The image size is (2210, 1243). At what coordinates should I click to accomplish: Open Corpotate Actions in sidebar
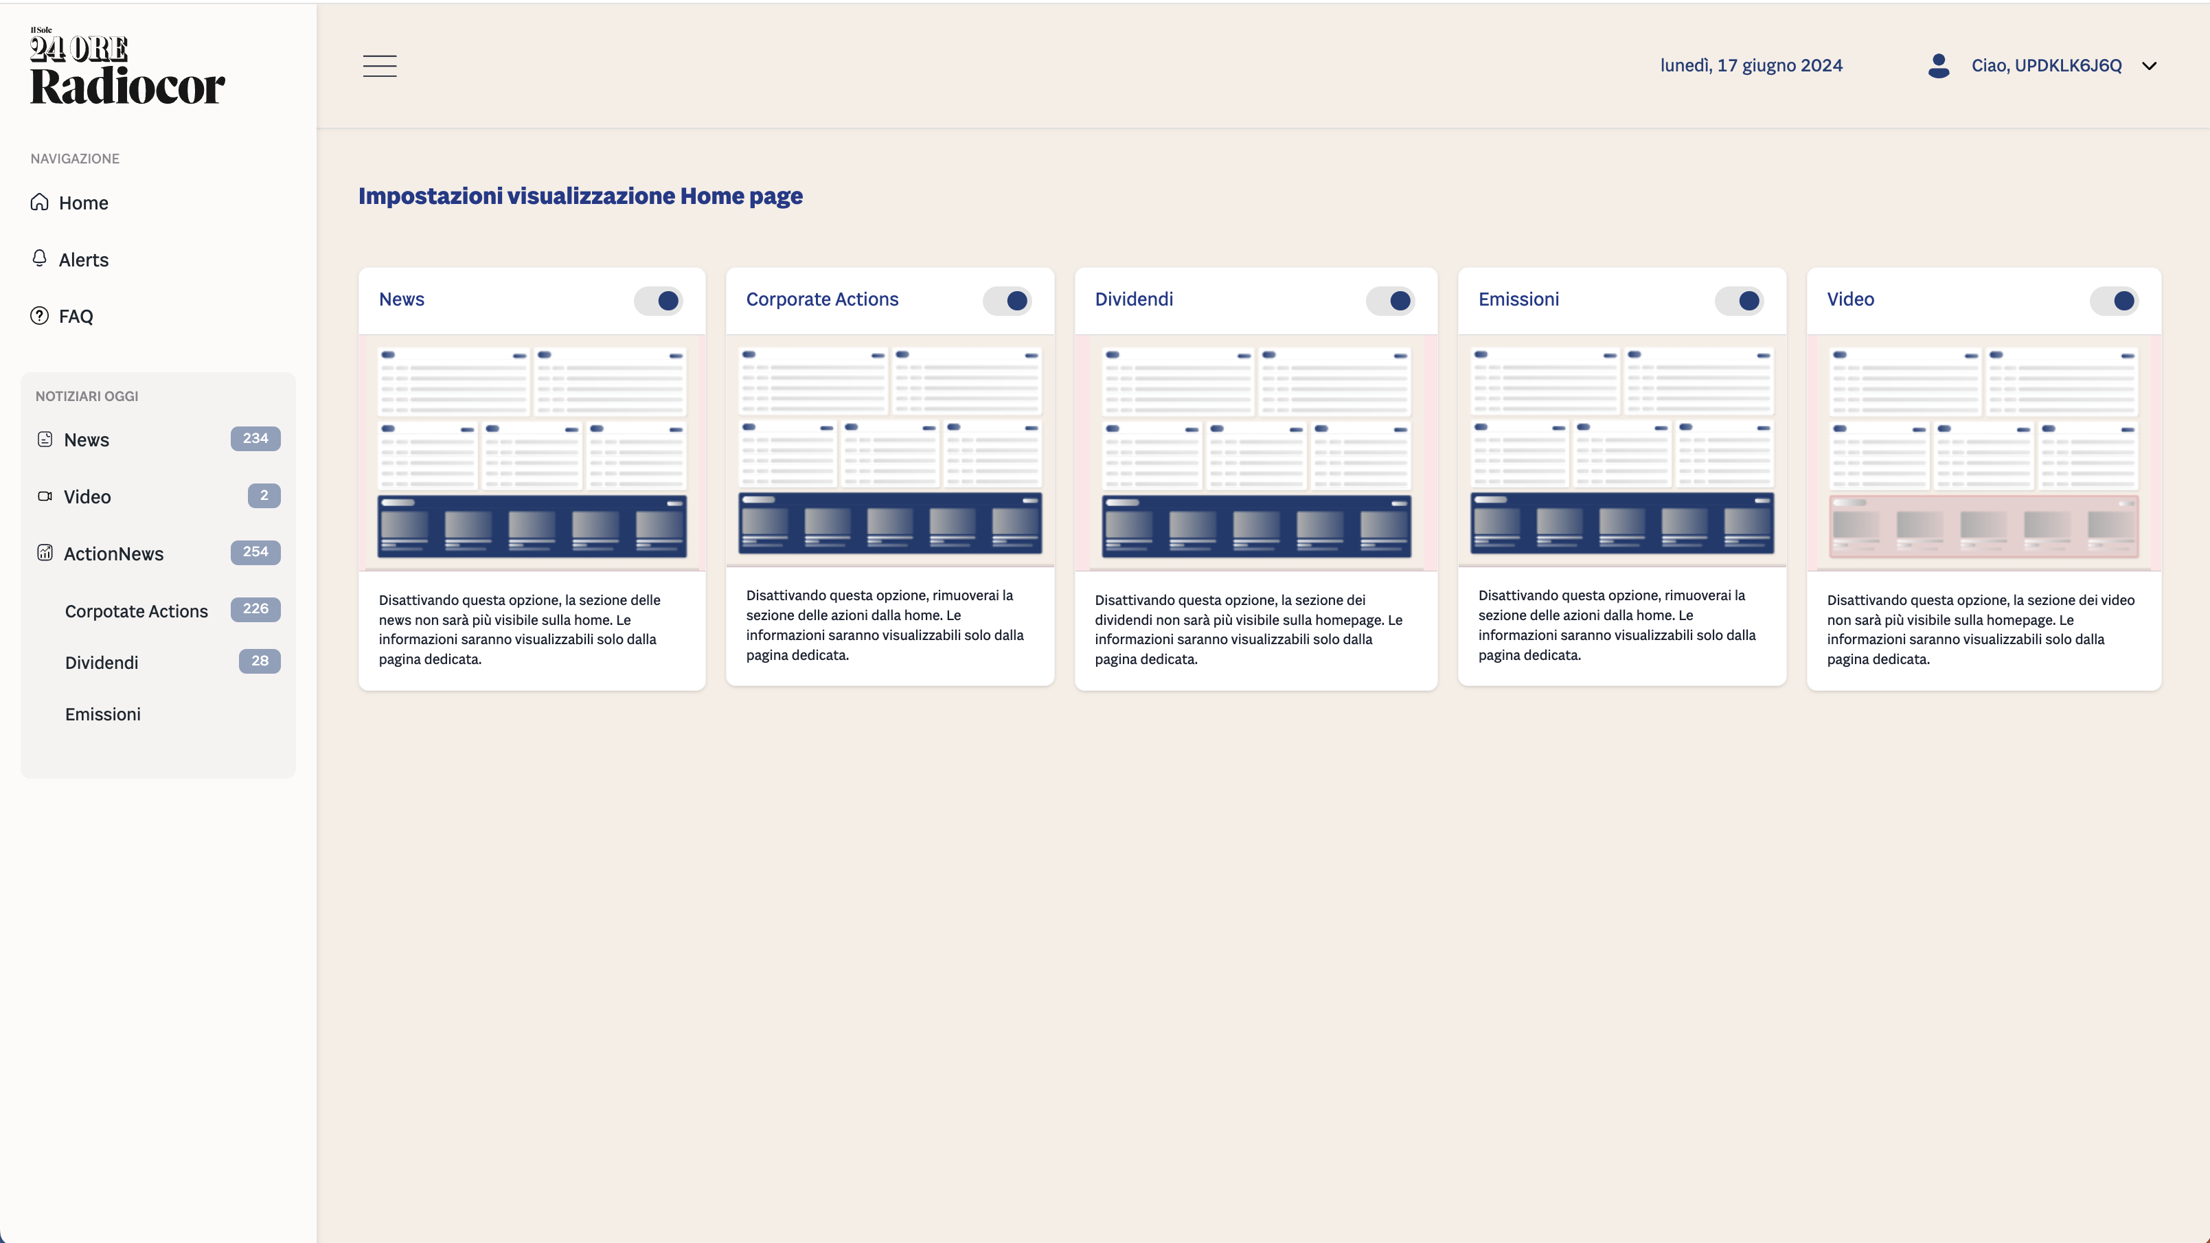(x=137, y=611)
